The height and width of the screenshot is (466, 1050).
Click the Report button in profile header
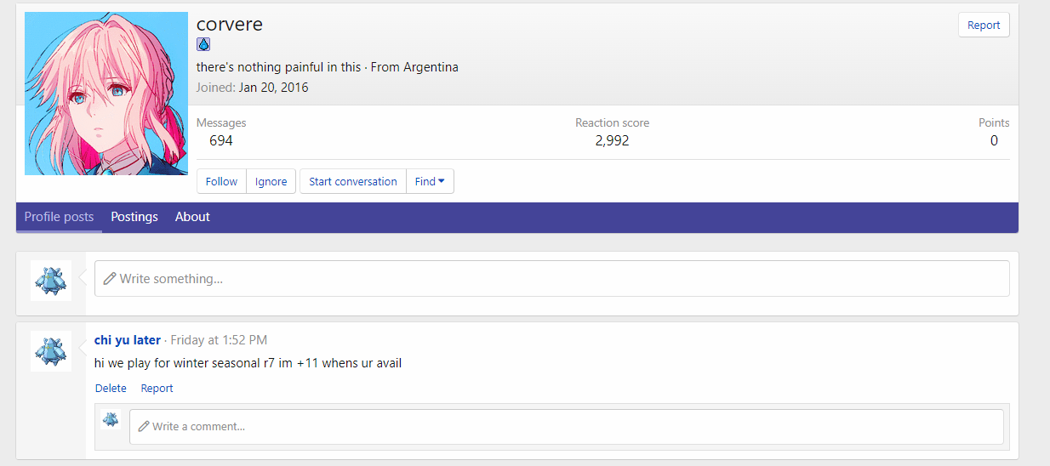pos(983,25)
